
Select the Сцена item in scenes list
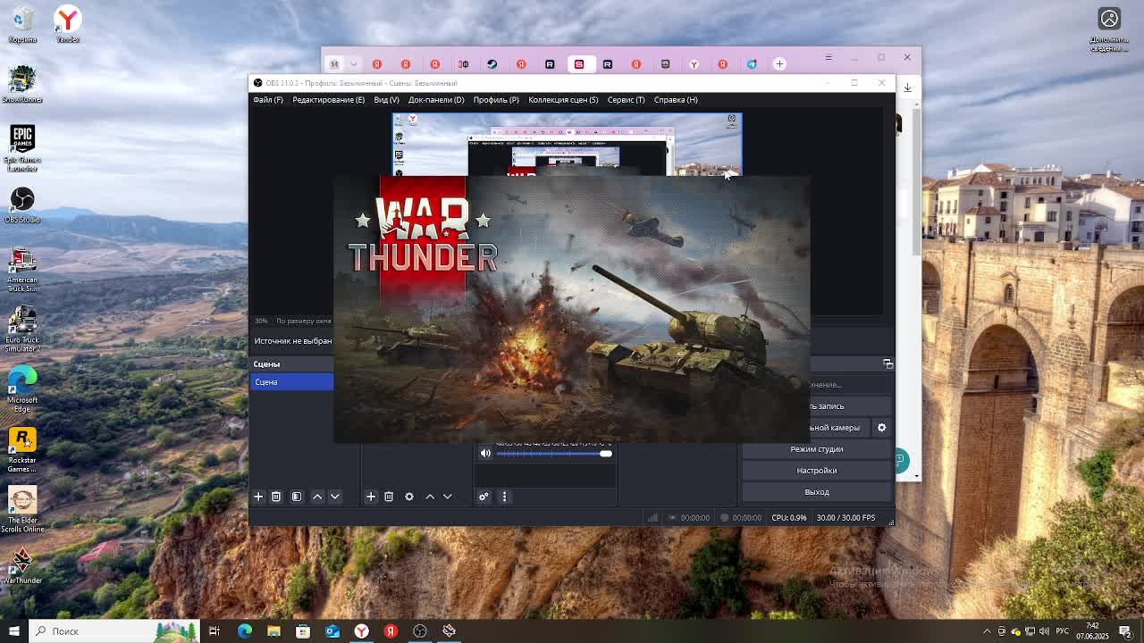291,382
